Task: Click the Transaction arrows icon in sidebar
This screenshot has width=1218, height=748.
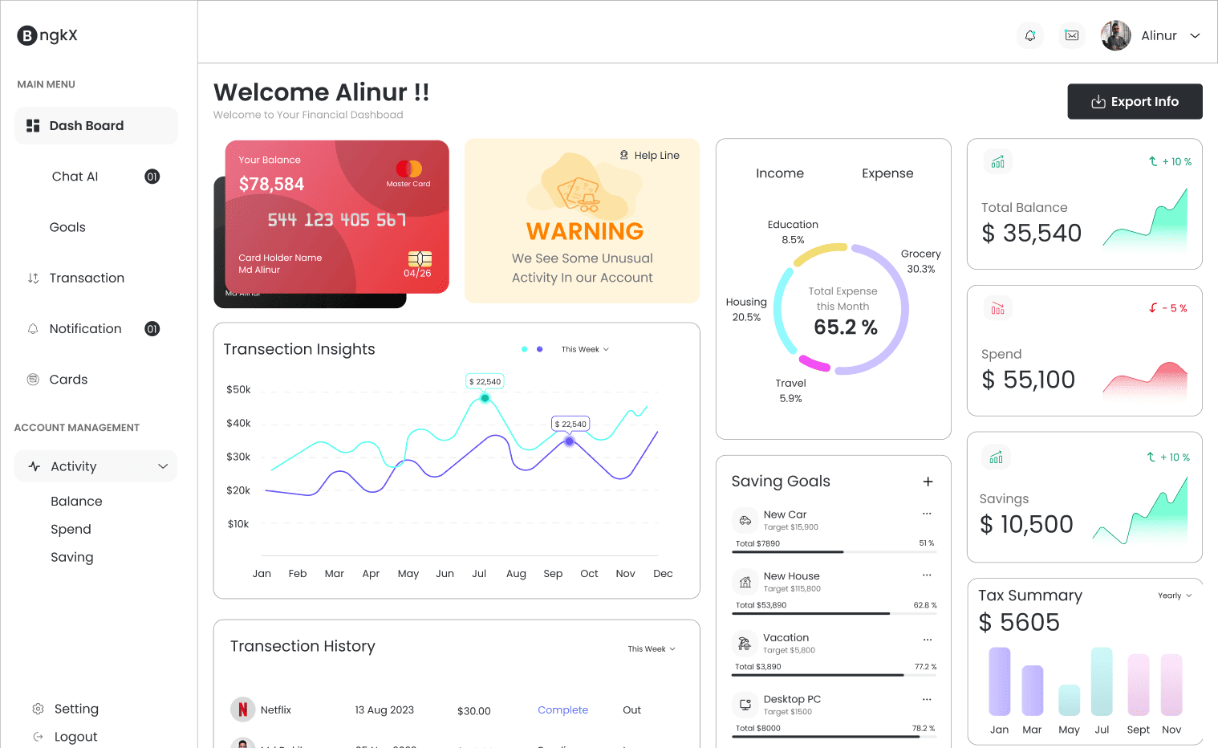Action: click(x=33, y=278)
